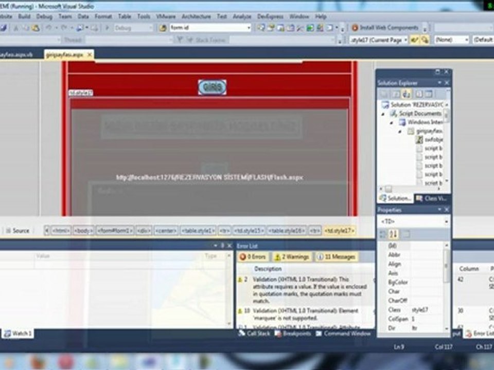Click the highlighted pencil icon beside the style17 dropdown
The width and height of the screenshot is (494, 370).
tap(414, 40)
